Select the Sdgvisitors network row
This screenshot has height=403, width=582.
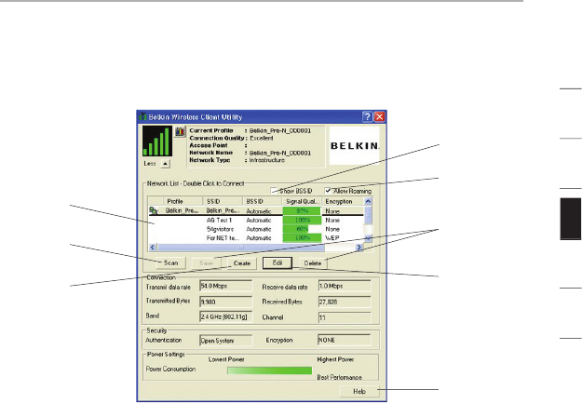[x=256, y=229]
